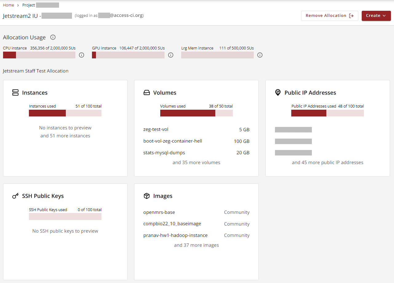Click the Instances server icon
The width and height of the screenshot is (394, 283).
[15, 92]
